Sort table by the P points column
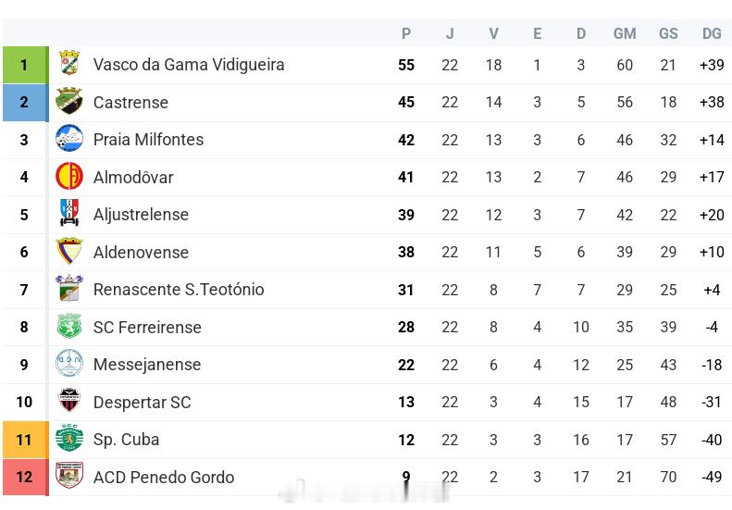732x510 pixels. tap(406, 33)
